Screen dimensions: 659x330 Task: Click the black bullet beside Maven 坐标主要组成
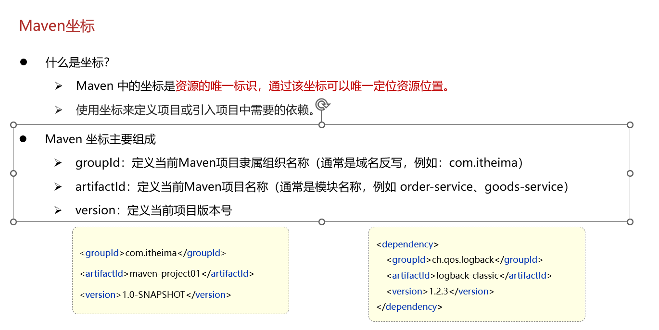(24, 139)
